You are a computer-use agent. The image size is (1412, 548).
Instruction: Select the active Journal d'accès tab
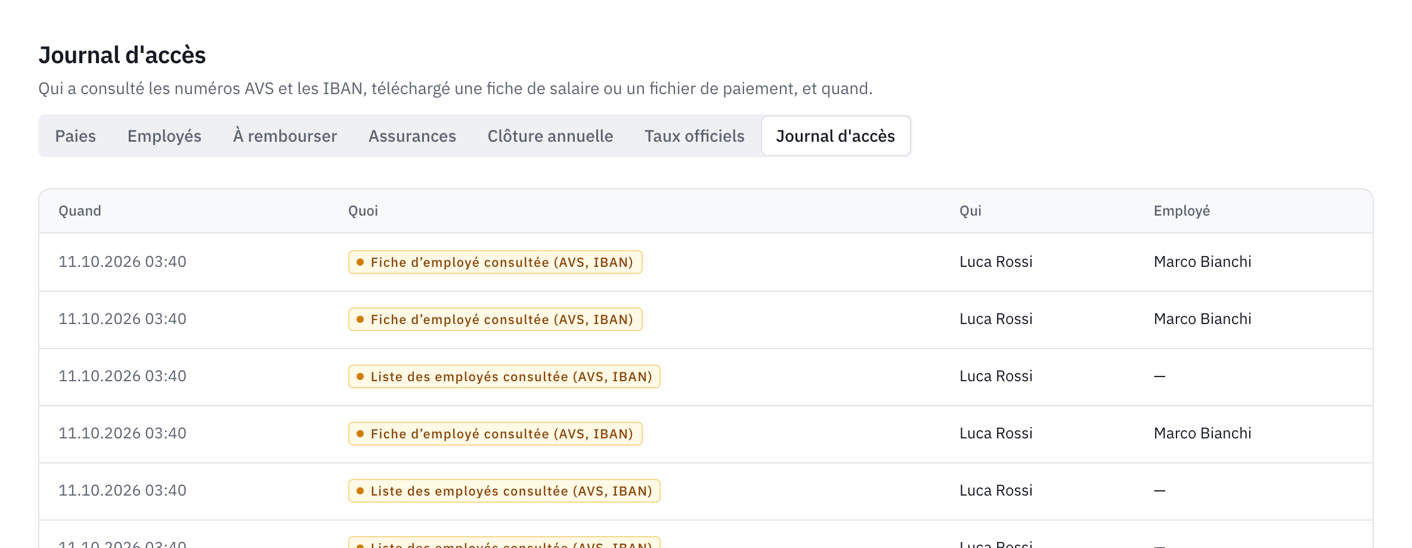coord(835,136)
